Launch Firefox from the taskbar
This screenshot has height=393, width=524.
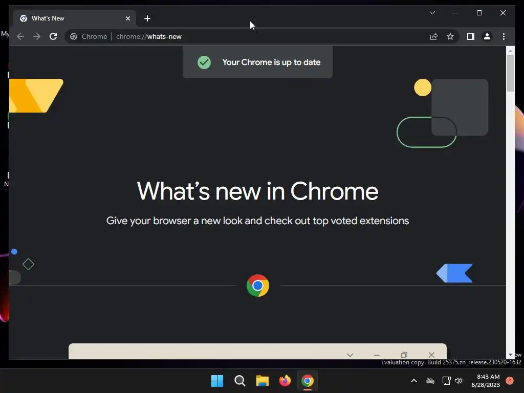pos(285,381)
